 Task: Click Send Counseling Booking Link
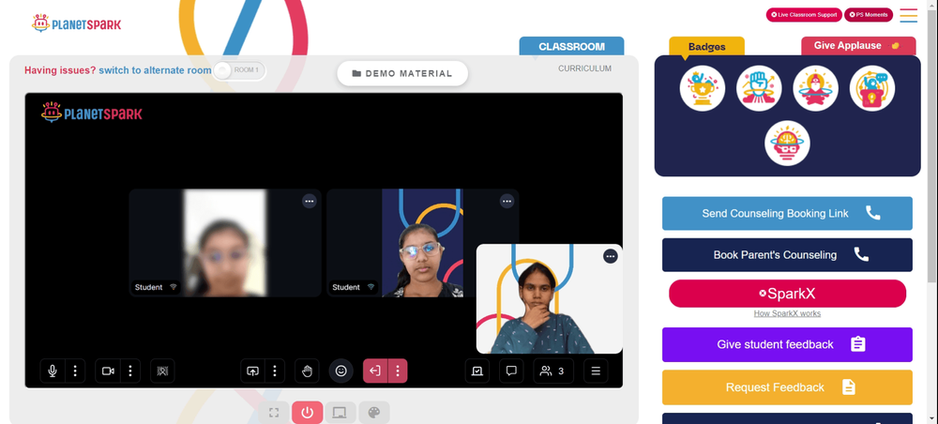tap(787, 214)
